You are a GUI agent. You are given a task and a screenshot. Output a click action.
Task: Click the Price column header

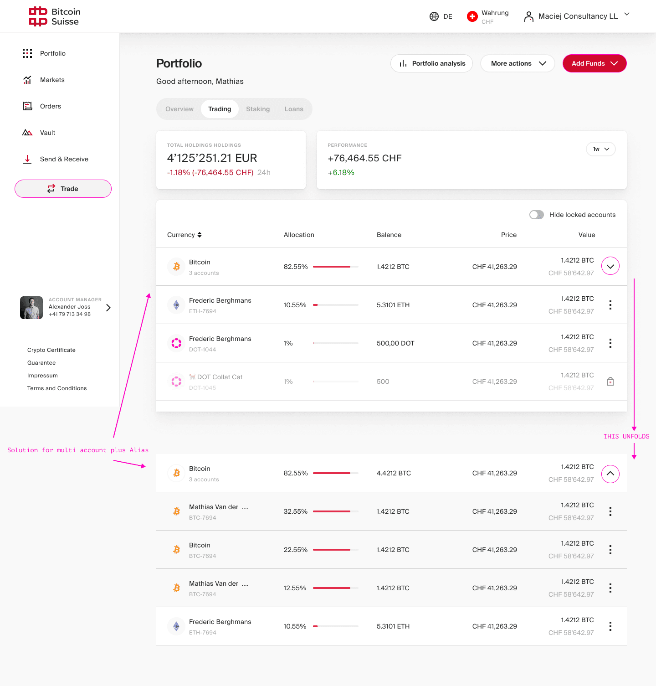(x=509, y=235)
